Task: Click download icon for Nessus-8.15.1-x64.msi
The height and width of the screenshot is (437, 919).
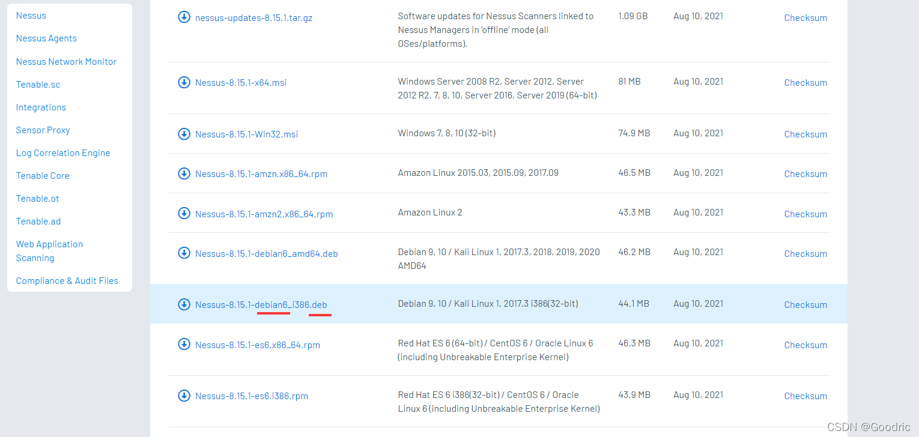Action: point(184,82)
